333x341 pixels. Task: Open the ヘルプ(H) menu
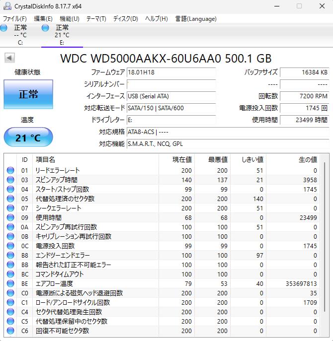(x=157, y=19)
